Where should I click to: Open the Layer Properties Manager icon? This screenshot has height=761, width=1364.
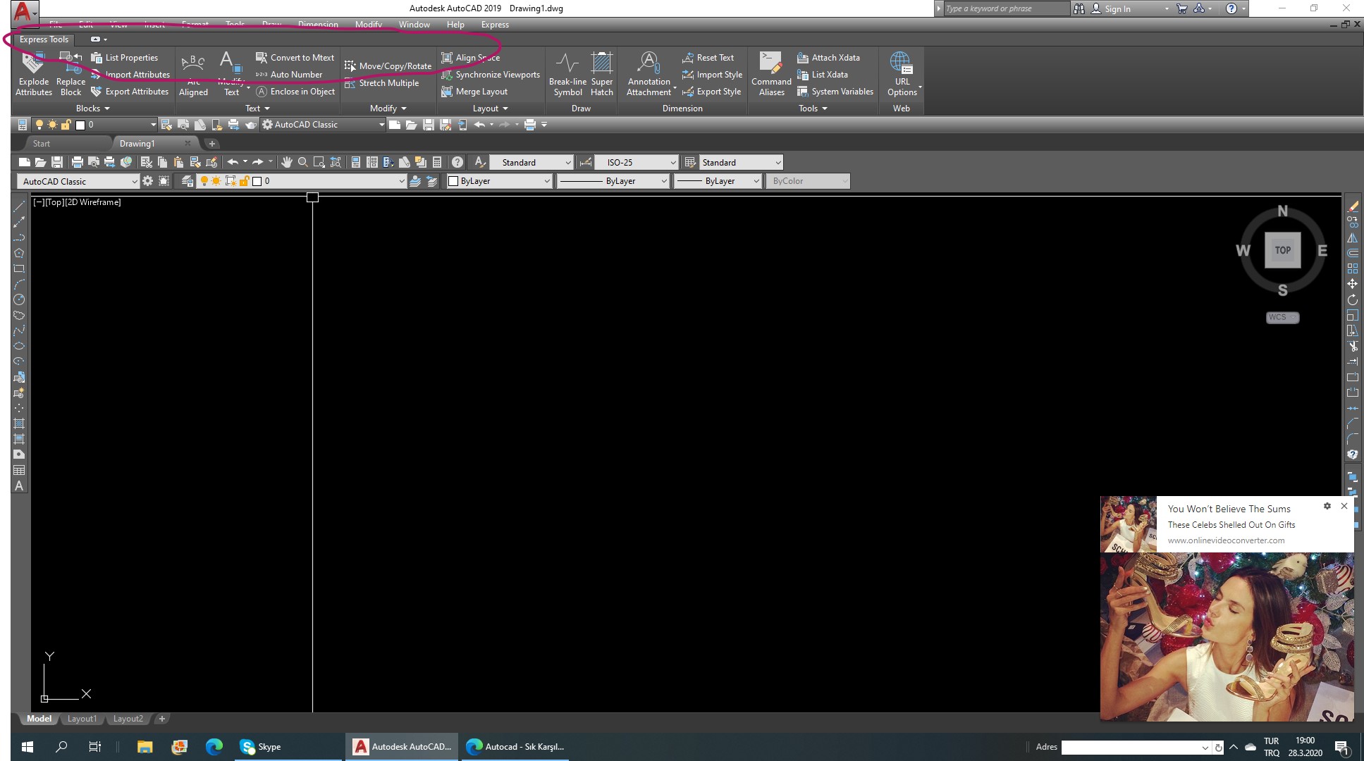click(x=187, y=181)
